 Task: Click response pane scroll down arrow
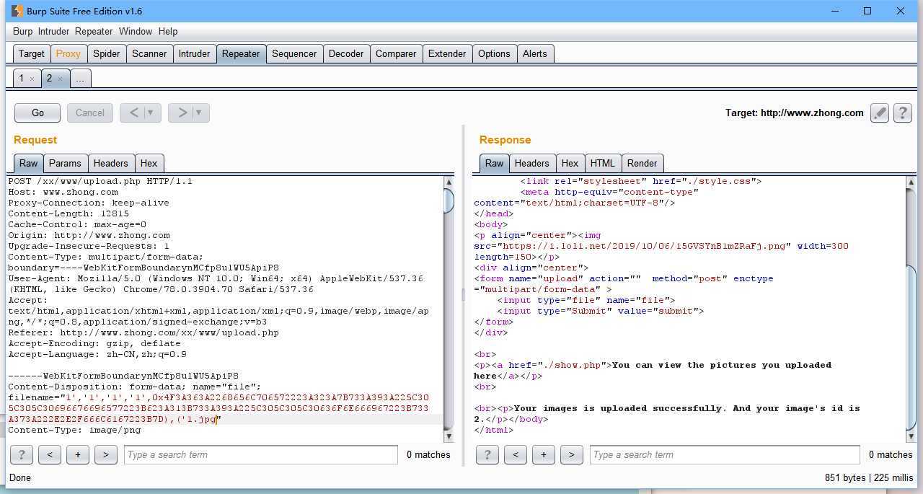911,438
